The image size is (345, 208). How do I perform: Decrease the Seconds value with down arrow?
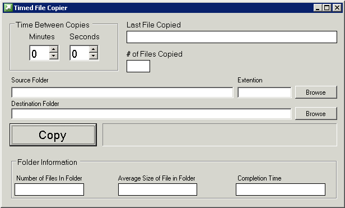[x=94, y=56]
